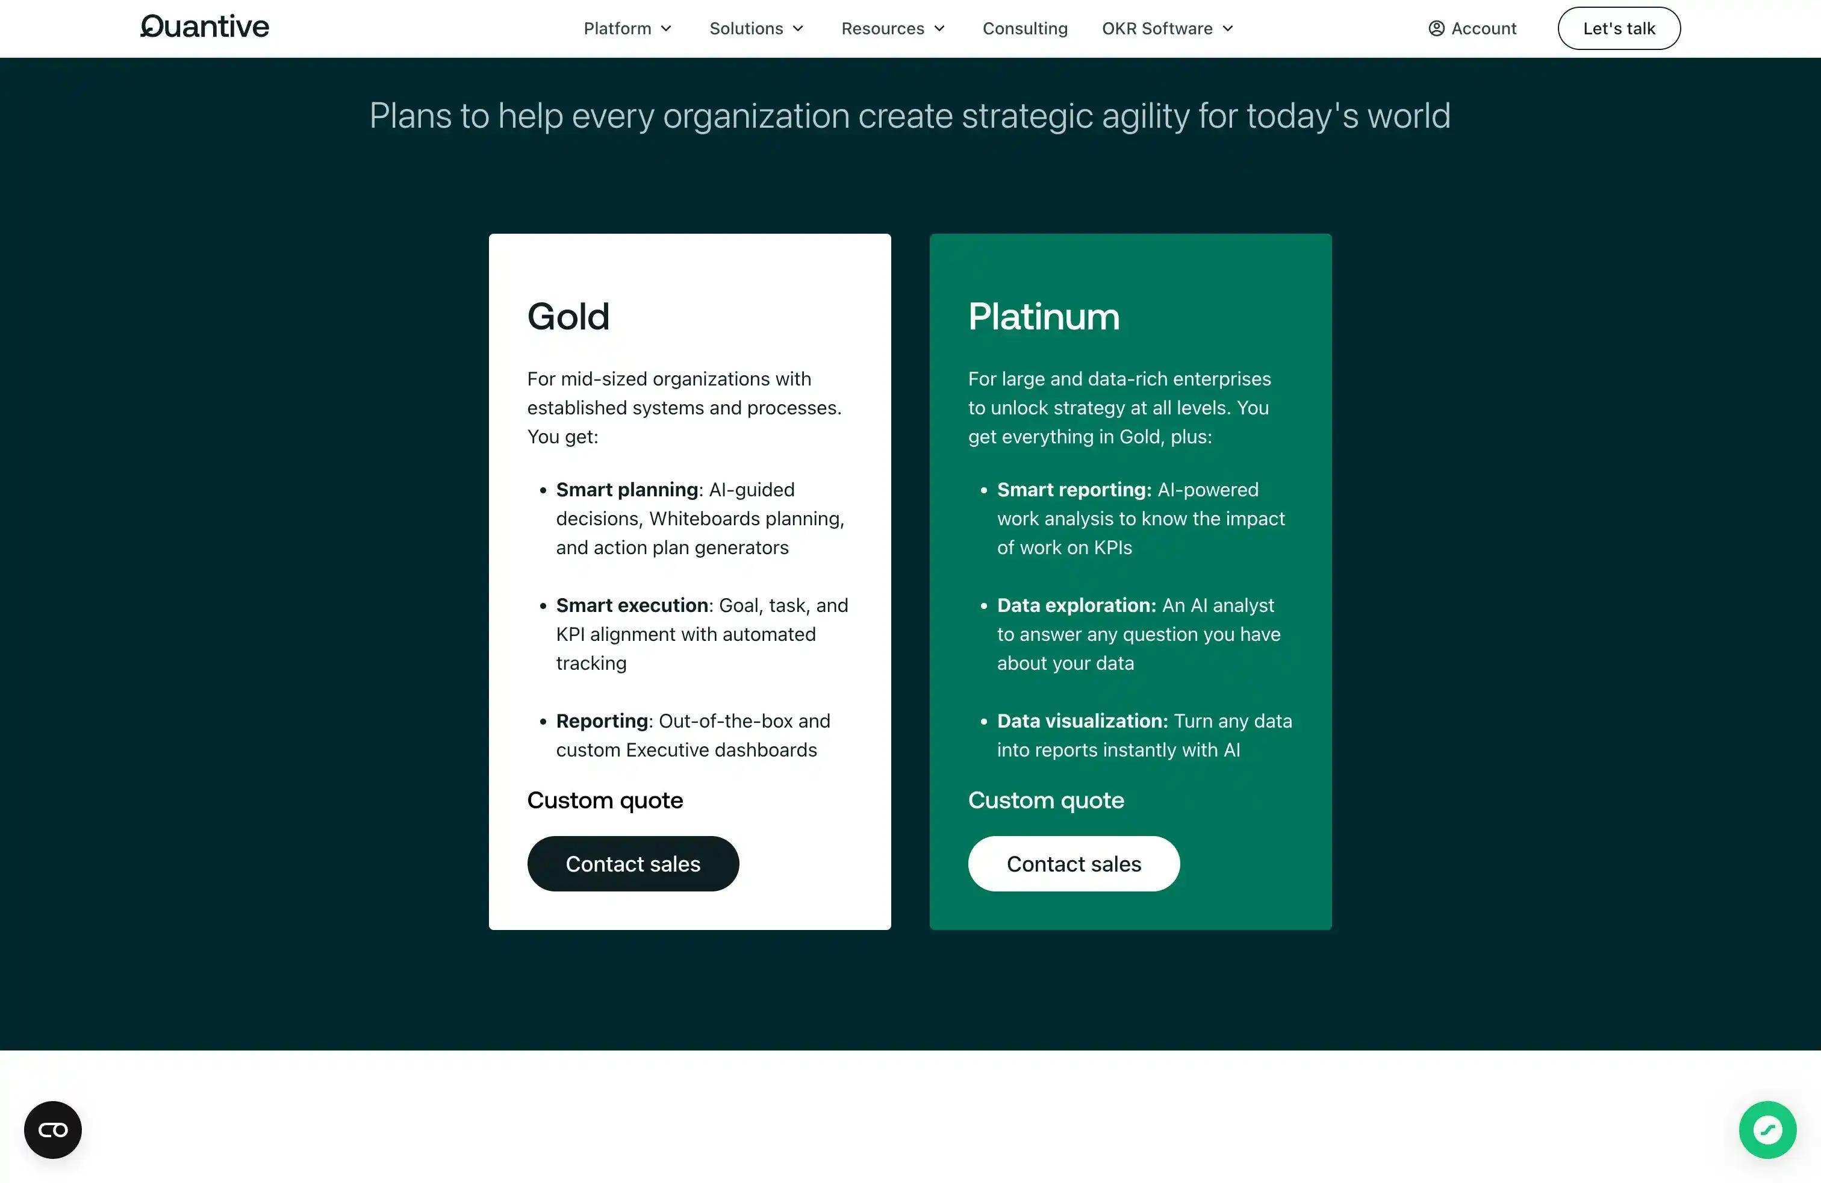Click the Resources dropdown chevron
Image resolution: width=1821 pixels, height=1183 pixels.
pyautogui.click(x=942, y=28)
